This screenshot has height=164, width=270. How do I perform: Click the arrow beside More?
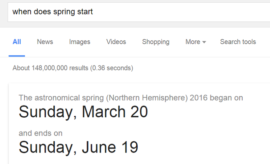204,42
